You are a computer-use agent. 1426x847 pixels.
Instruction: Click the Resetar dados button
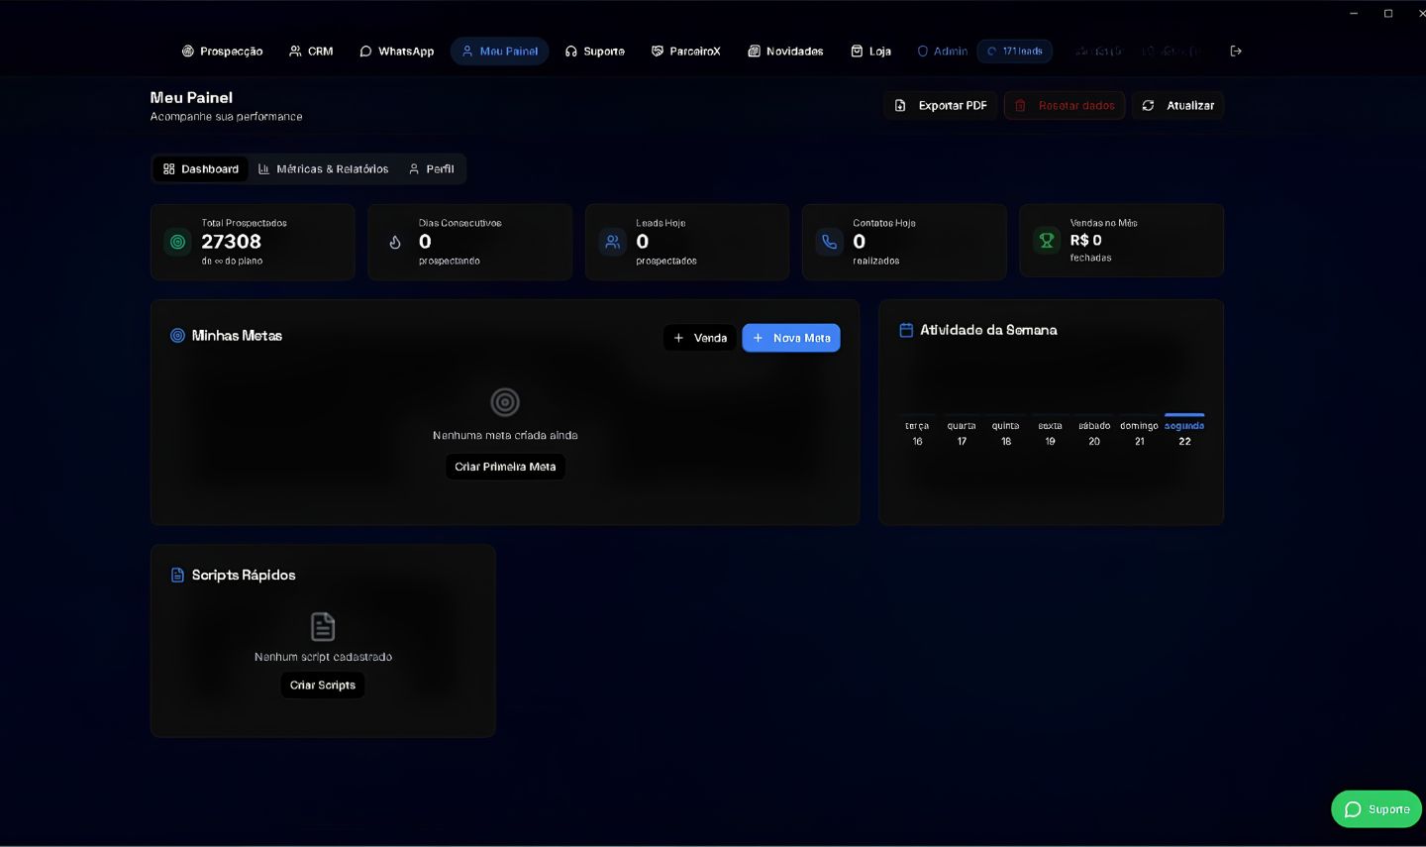[1065, 106]
